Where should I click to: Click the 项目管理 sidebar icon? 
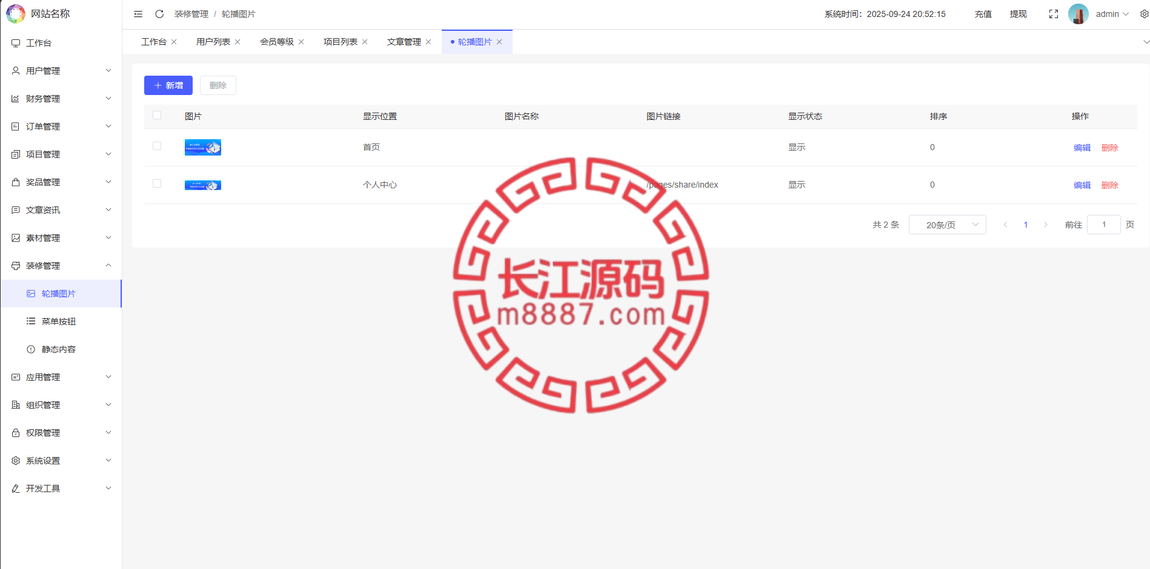tap(16, 154)
